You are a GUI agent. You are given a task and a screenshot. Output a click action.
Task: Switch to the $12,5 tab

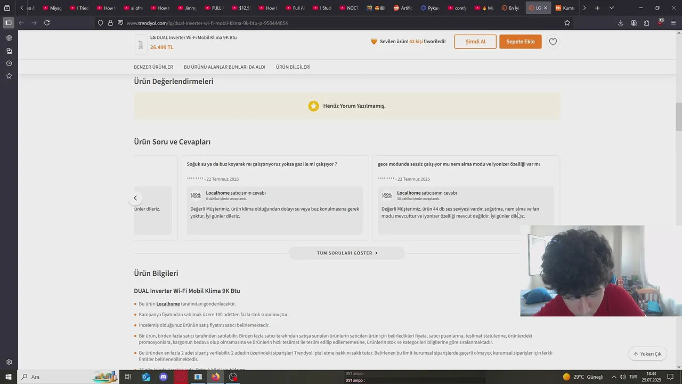[241, 8]
